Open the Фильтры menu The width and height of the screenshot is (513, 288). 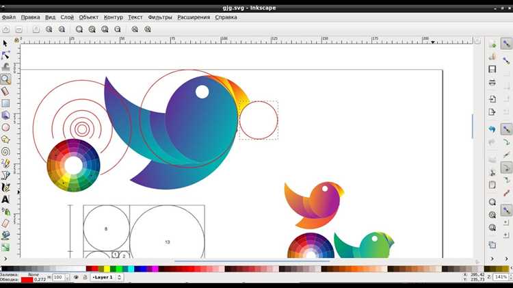[159, 17]
